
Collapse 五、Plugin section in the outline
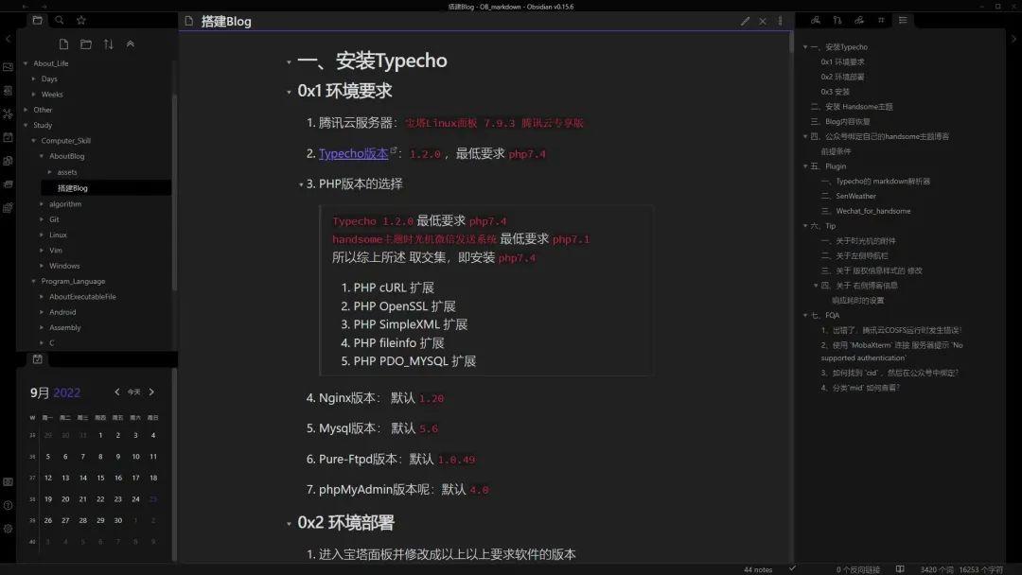(x=805, y=166)
